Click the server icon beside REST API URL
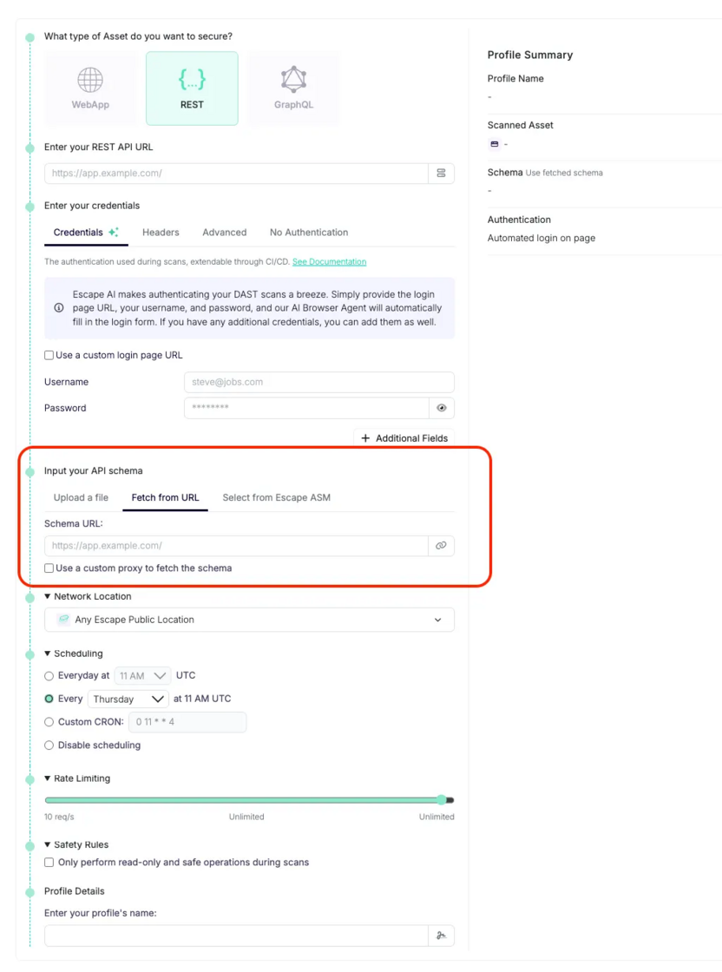Viewport: 722px width, 972px height. (441, 174)
